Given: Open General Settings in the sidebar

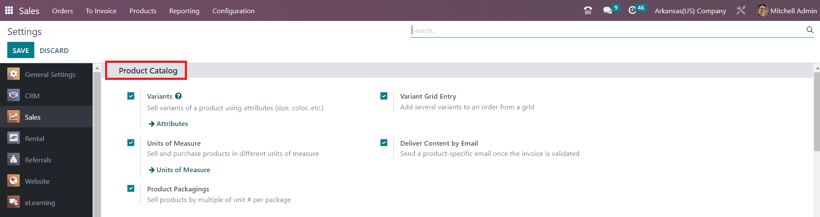Looking at the screenshot, I should pyautogui.click(x=50, y=74).
